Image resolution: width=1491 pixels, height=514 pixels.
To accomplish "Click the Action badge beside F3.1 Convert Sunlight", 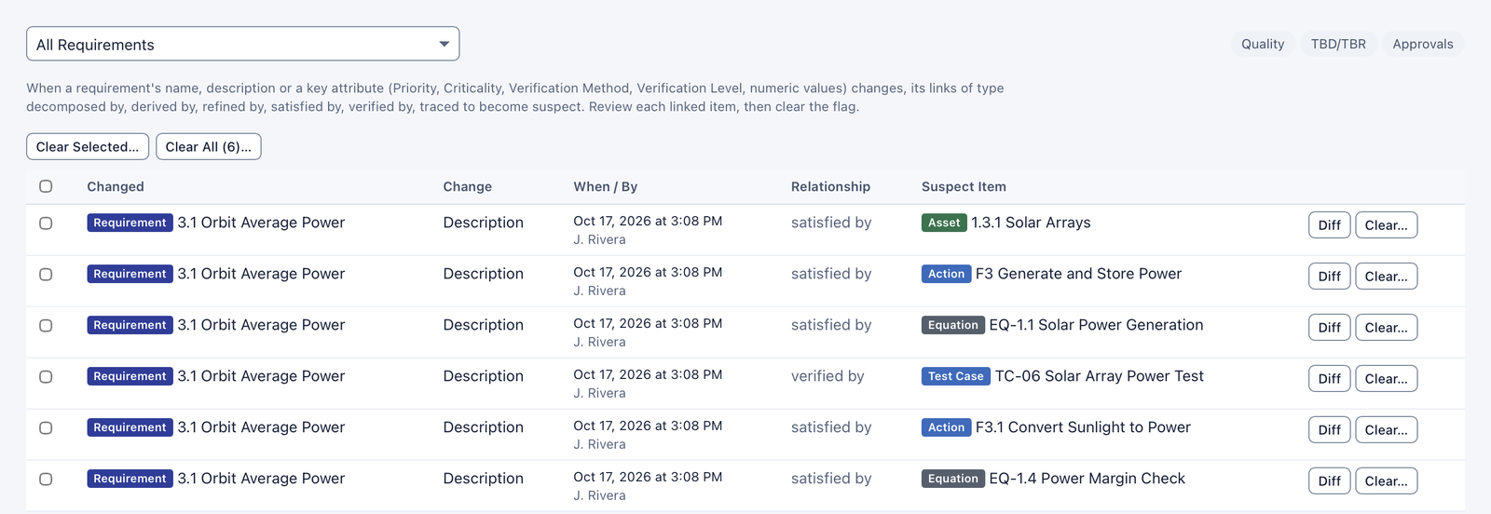I will [x=946, y=427].
